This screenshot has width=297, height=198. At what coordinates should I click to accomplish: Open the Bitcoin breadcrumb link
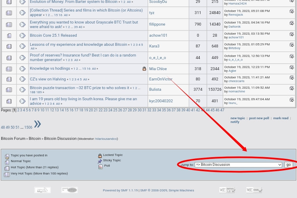[x=35, y=139]
